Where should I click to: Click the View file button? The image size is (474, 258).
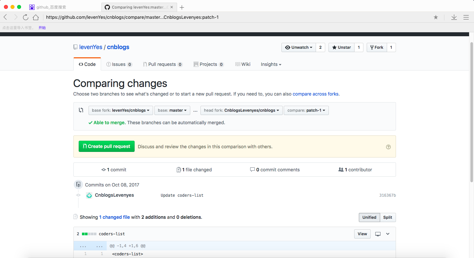[362, 234]
